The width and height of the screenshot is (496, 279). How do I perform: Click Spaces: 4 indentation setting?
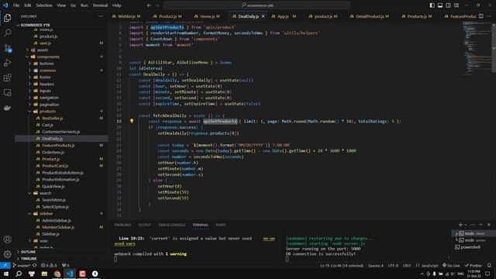click(x=375, y=265)
